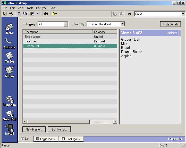Click the Undo arrow icon
The height and width of the screenshot is (148, 186).
(x=38, y=14)
